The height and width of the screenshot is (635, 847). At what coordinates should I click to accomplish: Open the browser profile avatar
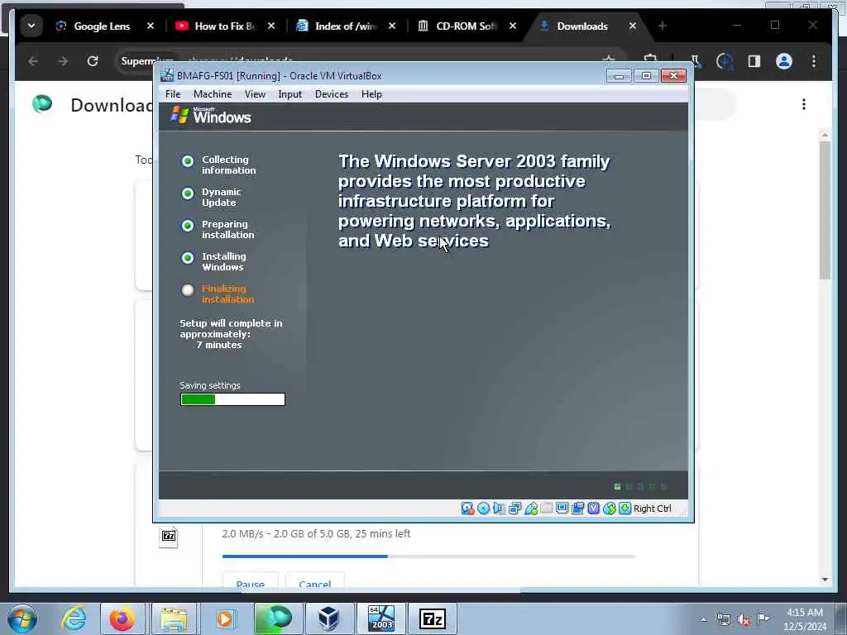[x=784, y=61]
